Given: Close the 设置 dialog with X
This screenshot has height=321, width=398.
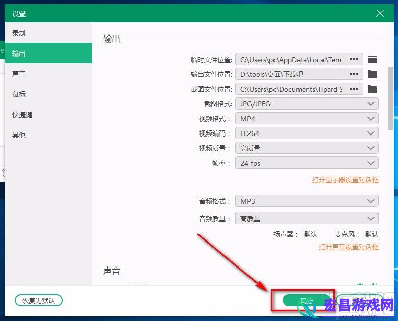Looking at the screenshot, I should click(x=380, y=13).
